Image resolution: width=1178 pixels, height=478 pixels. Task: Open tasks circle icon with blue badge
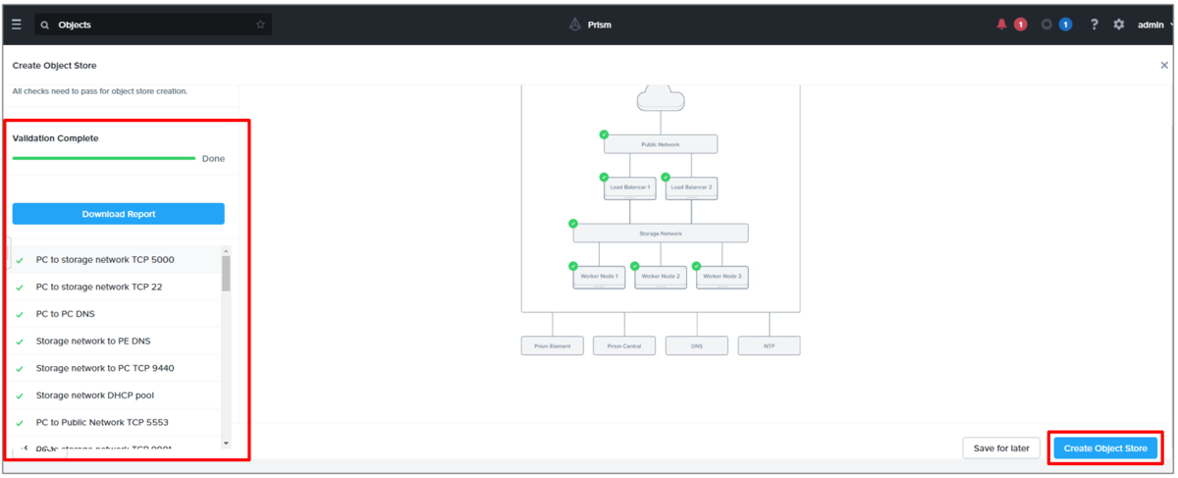(x=1046, y=25)
